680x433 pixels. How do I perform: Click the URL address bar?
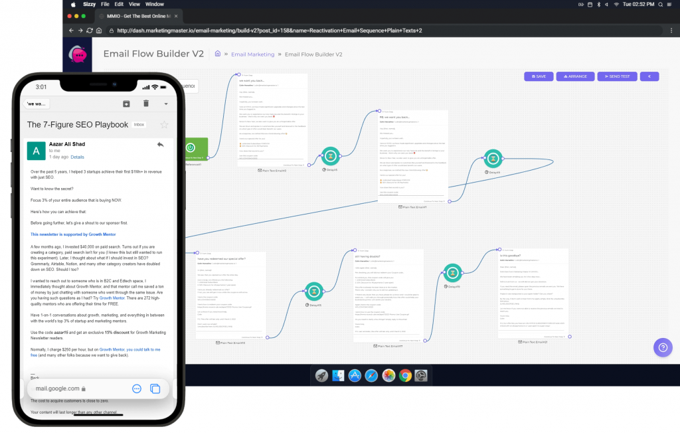coord(384,31)
